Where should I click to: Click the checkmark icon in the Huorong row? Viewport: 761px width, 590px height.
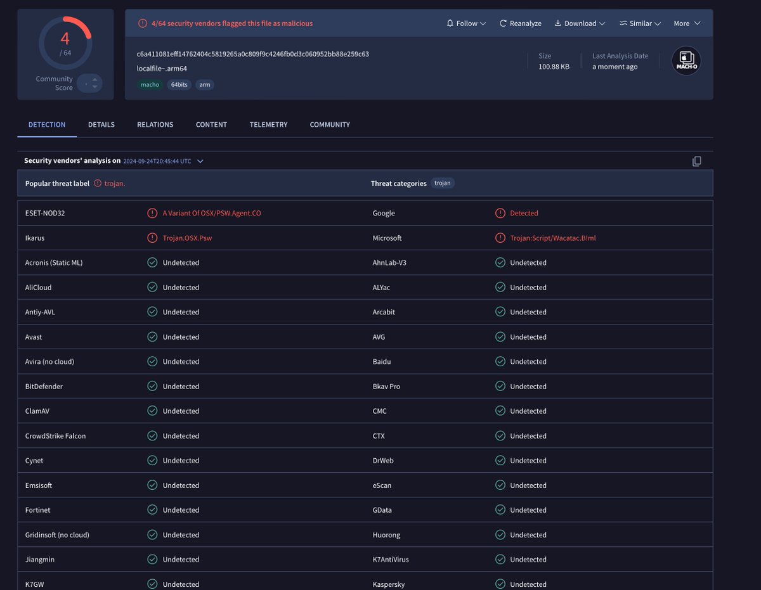pos(500,534)
